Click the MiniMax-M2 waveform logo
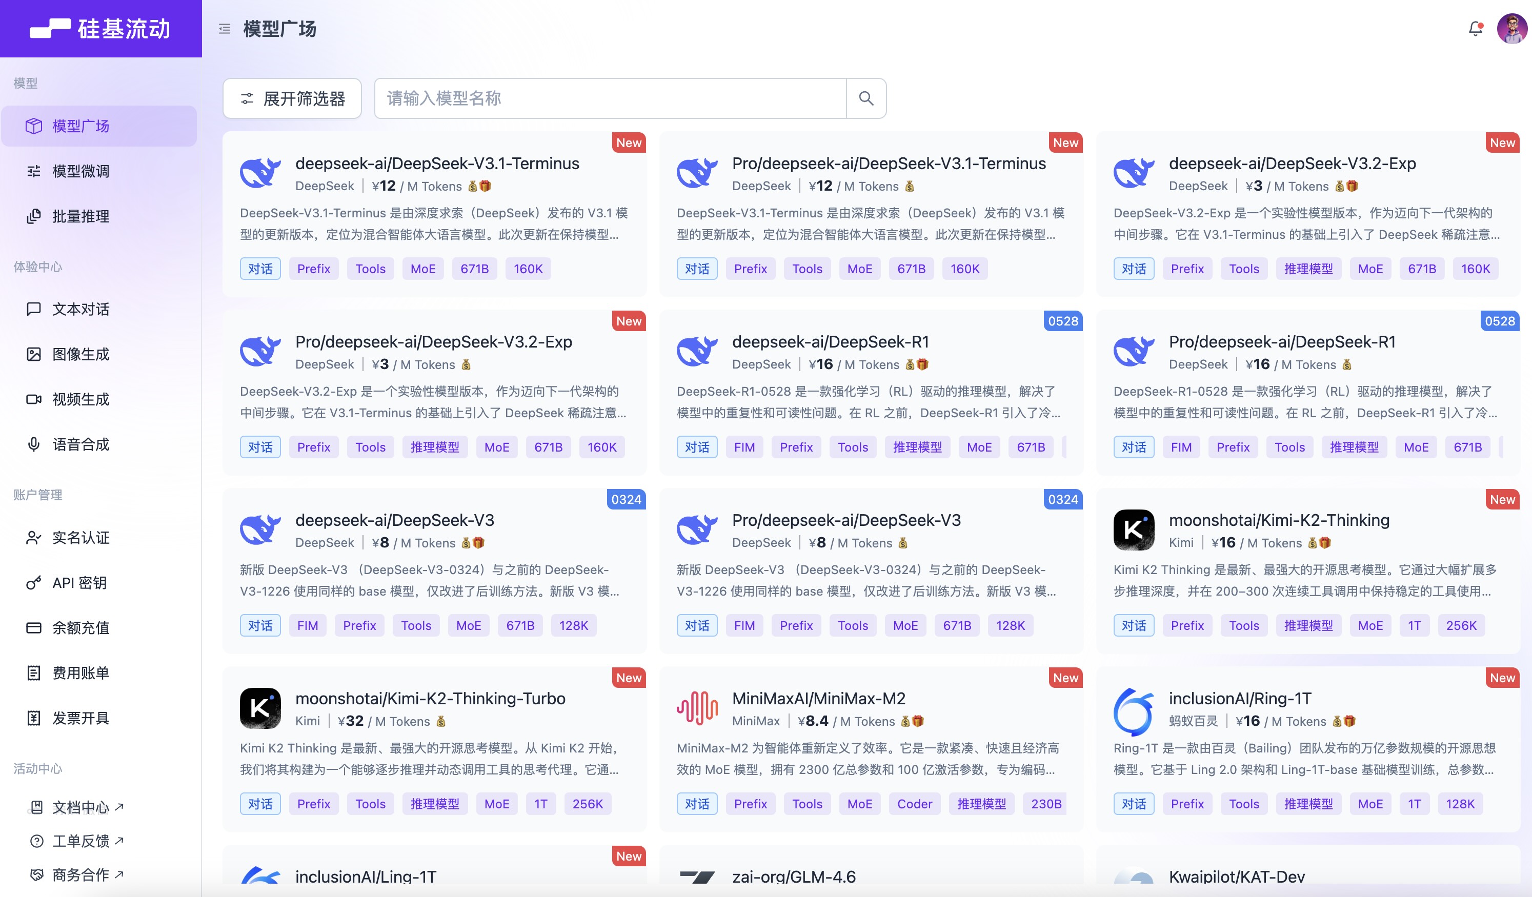 [697, 708]
